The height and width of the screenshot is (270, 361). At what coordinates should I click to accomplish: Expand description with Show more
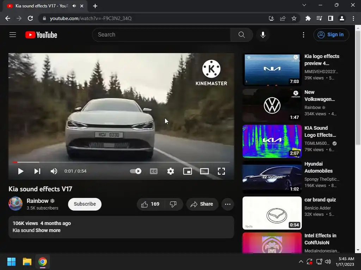[x=48, y=230]
